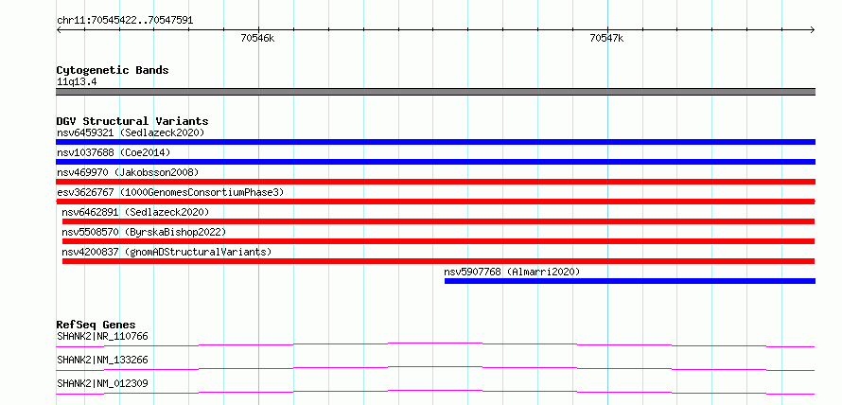
Task: Click the SHANK2|NR_110766 gene label
Action: [x=102, y=337]
